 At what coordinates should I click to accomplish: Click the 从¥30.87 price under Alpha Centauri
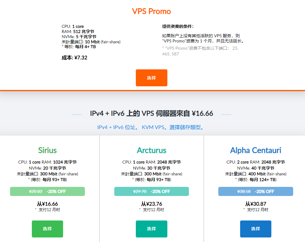point(256,204)
